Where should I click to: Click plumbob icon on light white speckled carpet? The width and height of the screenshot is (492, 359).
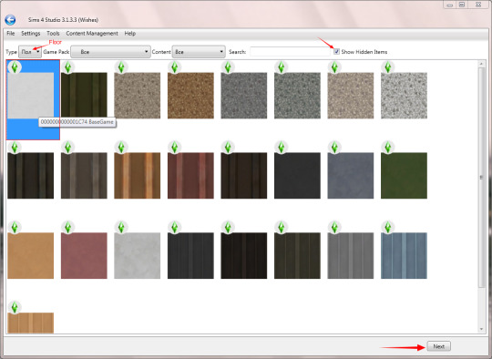pyautogui.click(x=388, y=67)
